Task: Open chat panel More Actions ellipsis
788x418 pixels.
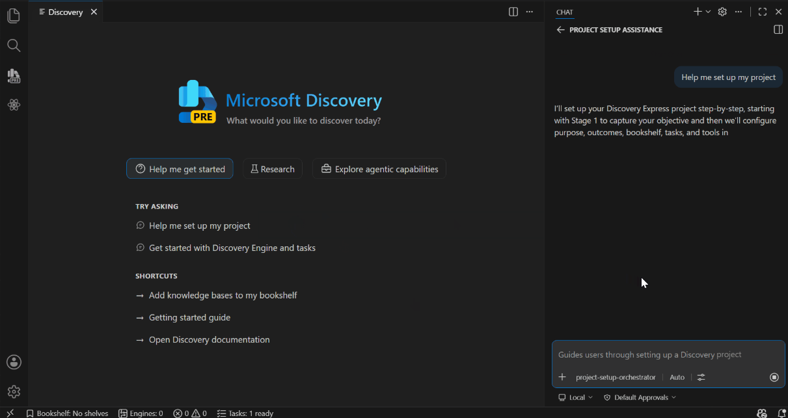Action: pos(739,12)
